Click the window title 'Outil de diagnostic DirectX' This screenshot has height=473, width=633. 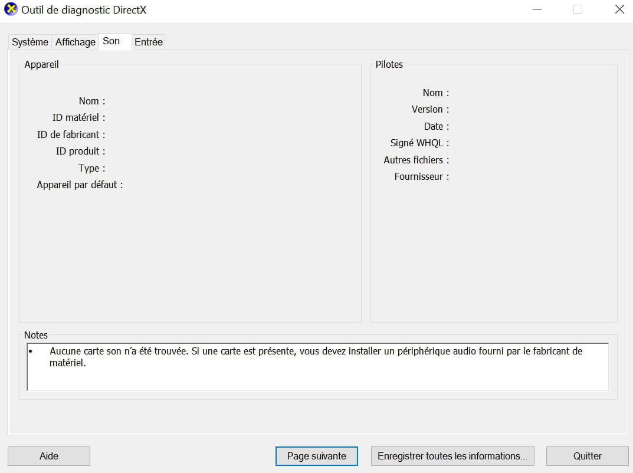(84, 9)
